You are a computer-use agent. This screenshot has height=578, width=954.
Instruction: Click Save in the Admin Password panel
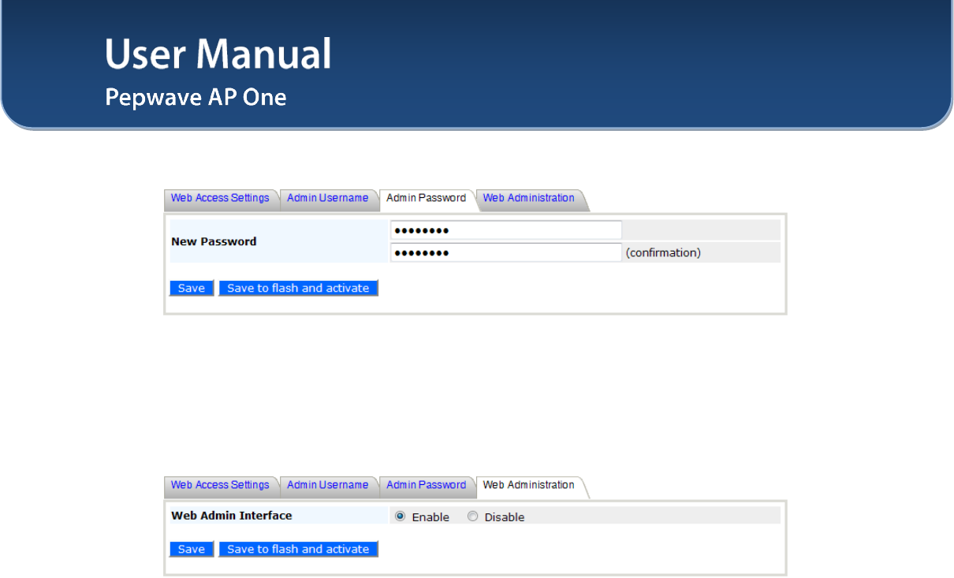(x=192, y=288)
